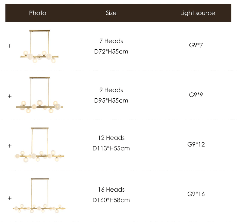Expand the 9 Heads row plus icon
Screen dimensions: 238x222
pos(10,96)
